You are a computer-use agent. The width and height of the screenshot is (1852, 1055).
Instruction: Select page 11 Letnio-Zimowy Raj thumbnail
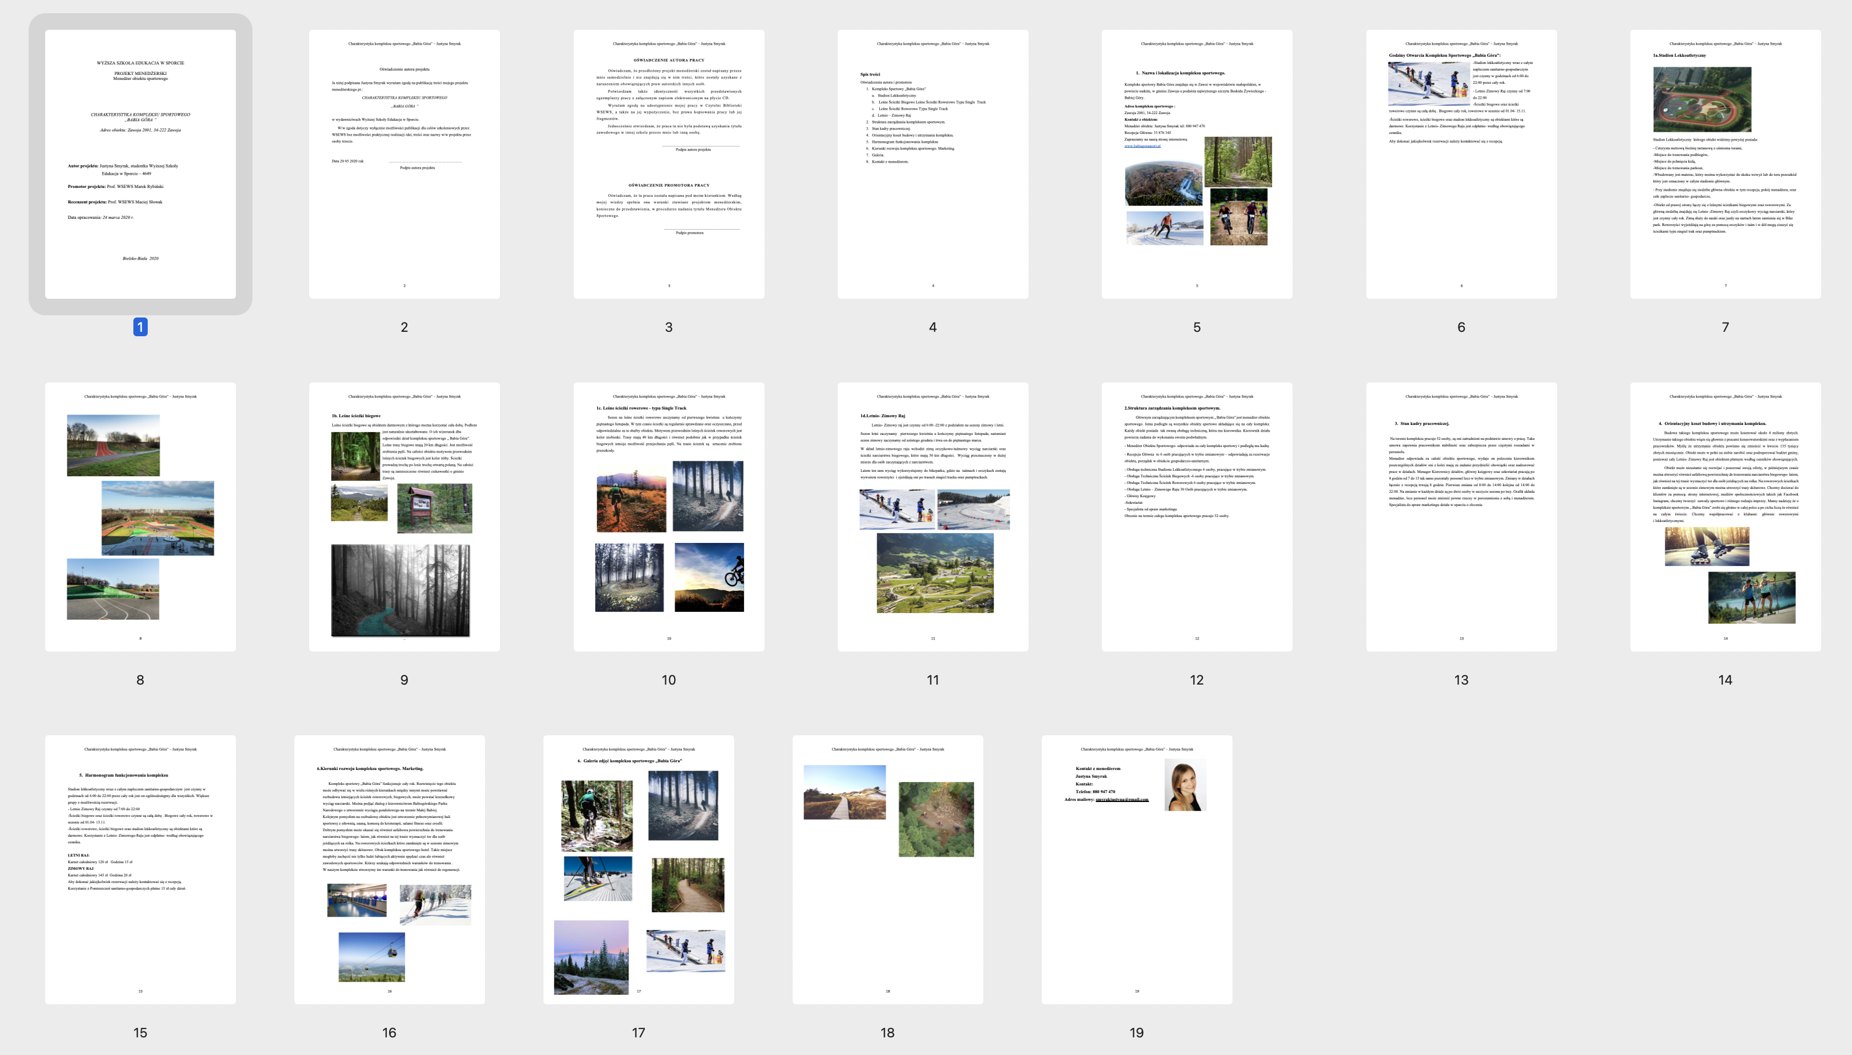pyautogui.click(x=933, y=516)
